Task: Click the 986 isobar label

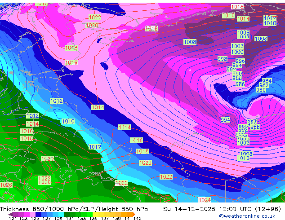Action: click(x=240, y=84)
